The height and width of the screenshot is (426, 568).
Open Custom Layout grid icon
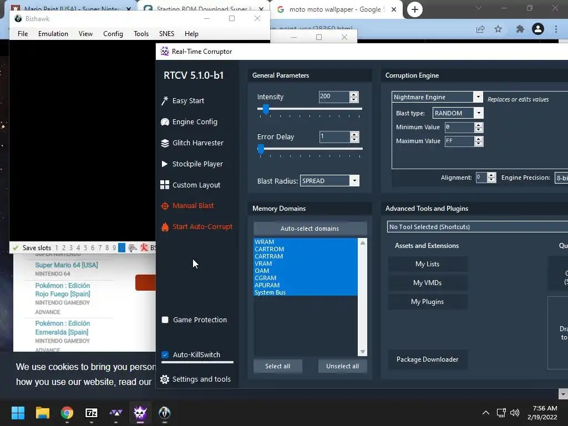point(165,185)
